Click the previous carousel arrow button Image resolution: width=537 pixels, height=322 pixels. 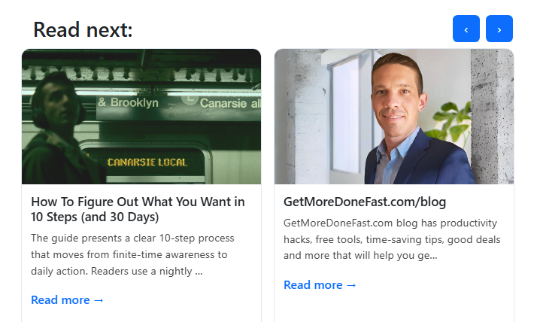466,29
